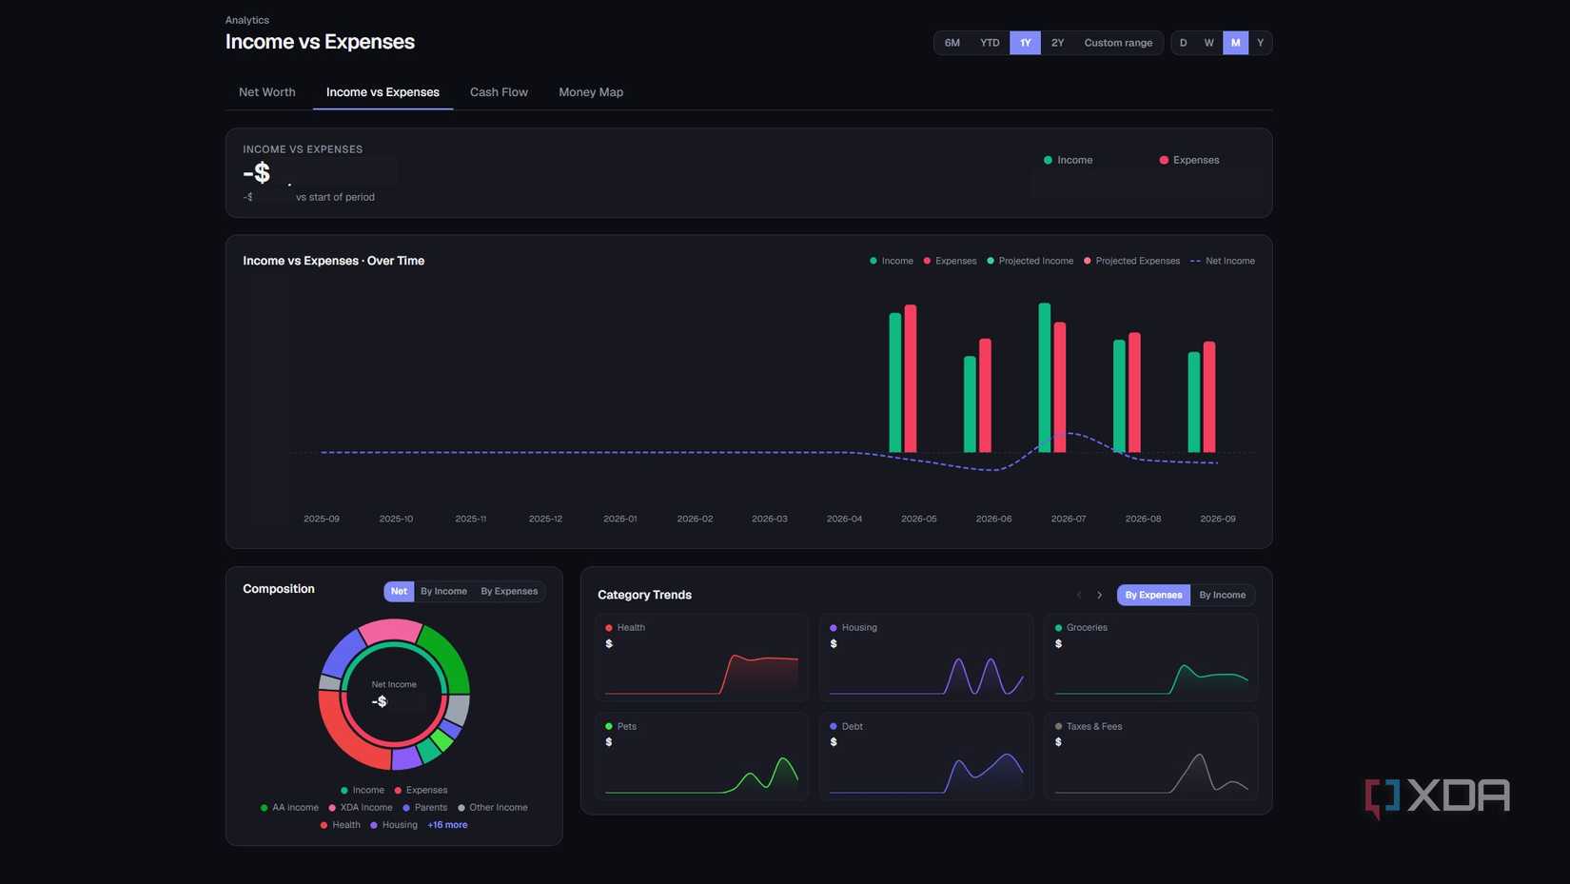The width and height of the screenshot is (1570, 884).
Task: Go to previous Category Trends page
Action: (1079, 595)
